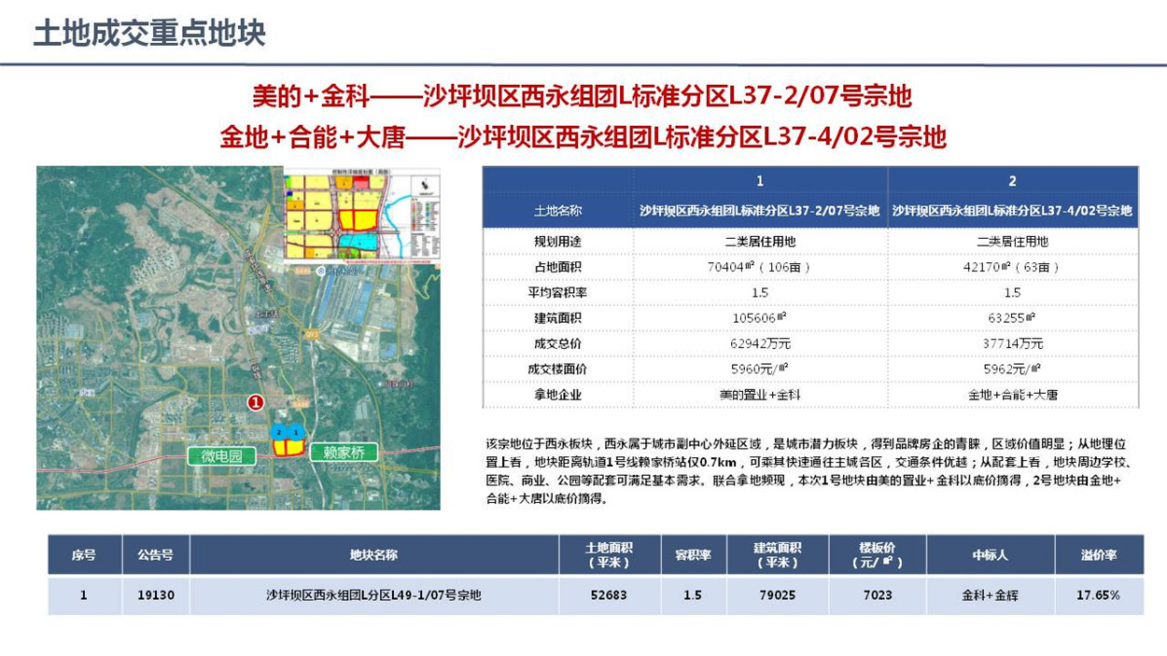Click the "规划用途" row label
Screen dimensions: 1167x656
[x=558, y=242]
